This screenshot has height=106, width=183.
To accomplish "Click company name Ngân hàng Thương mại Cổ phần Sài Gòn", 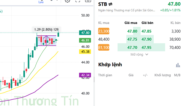I will tap(127, 10).
